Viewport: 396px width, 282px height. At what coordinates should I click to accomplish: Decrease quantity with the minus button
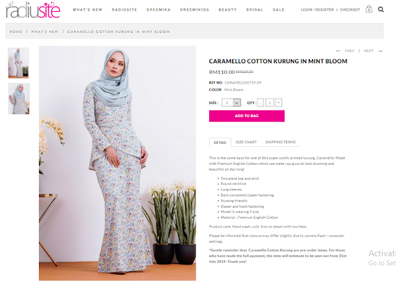(260, 102)
